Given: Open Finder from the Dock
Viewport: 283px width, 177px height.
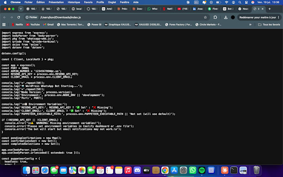Looking at the screenshot, I should (x=26, y=170).
